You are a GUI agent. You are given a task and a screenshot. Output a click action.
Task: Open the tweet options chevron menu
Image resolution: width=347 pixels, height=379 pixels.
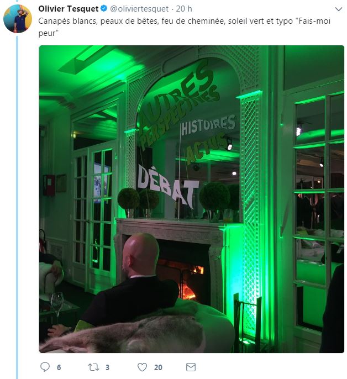point(339,9)
